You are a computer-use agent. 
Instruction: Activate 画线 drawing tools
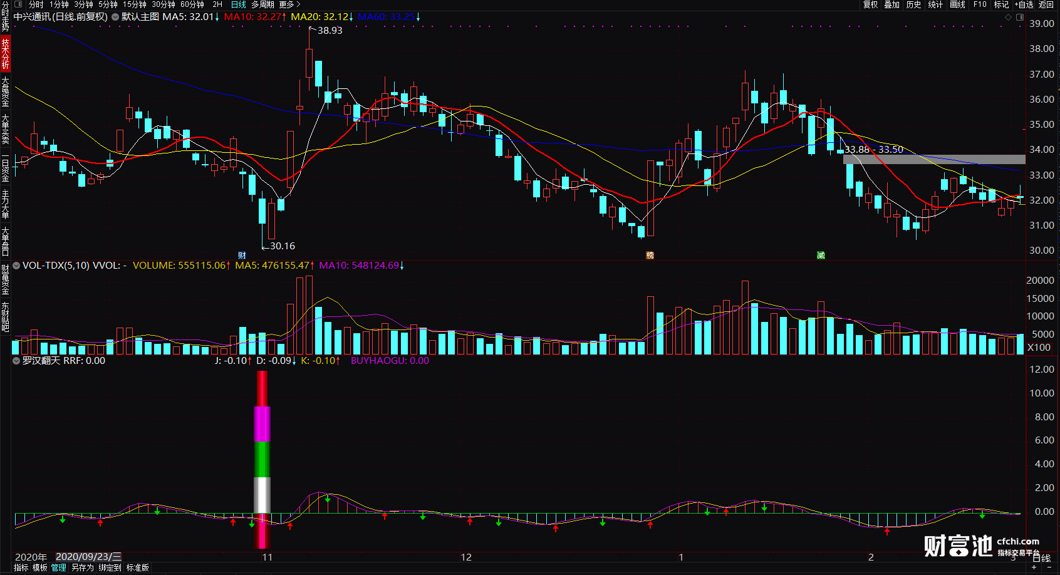[x=958, y=4]
